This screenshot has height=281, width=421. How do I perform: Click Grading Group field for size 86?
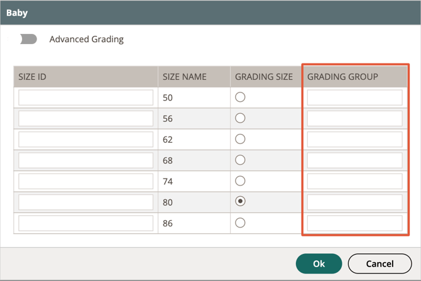tap(354, 223)
